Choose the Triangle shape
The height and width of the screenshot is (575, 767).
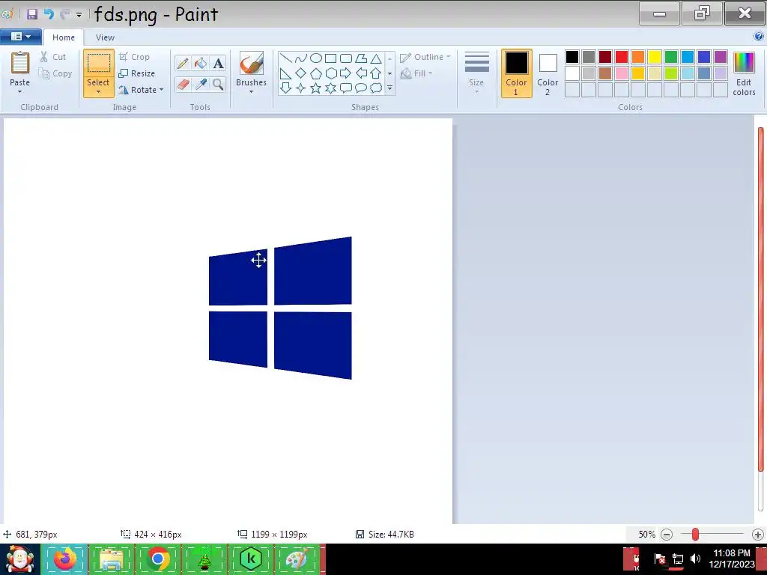click(376, 58)
